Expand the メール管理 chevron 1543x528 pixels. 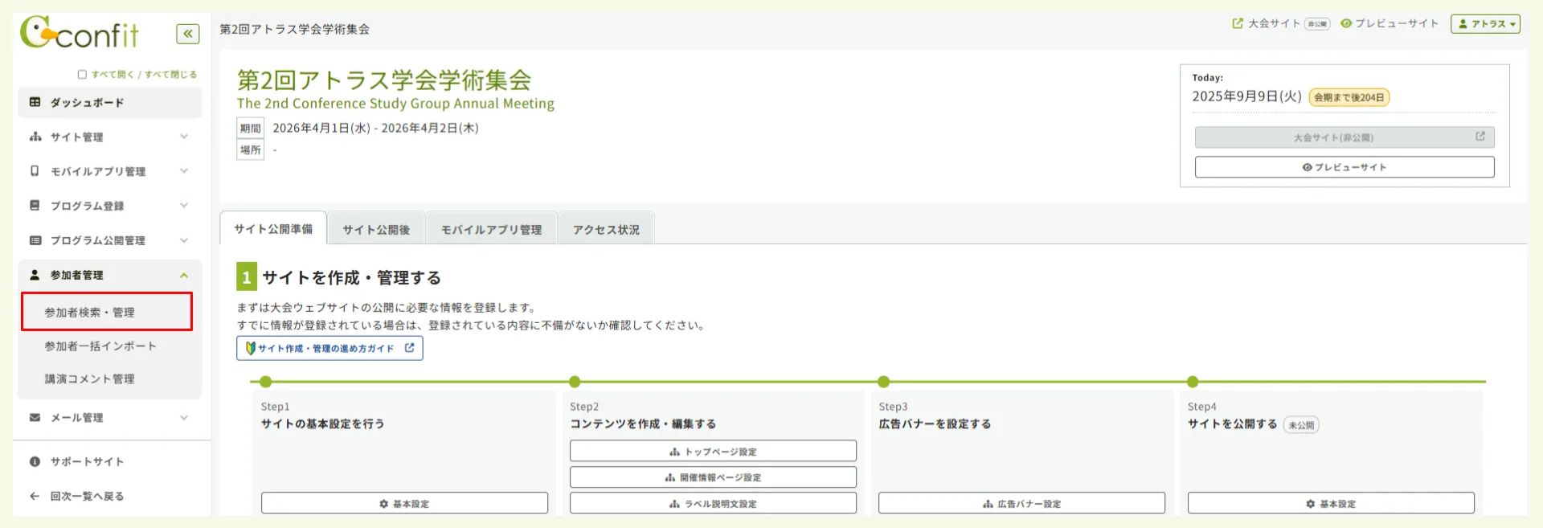coord(184,418)
